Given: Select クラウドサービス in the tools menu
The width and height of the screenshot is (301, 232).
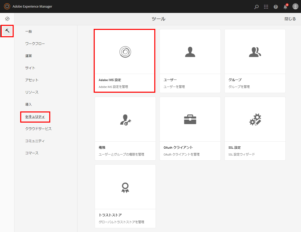Looking at the screenshot, I should (x=38, y=129).
